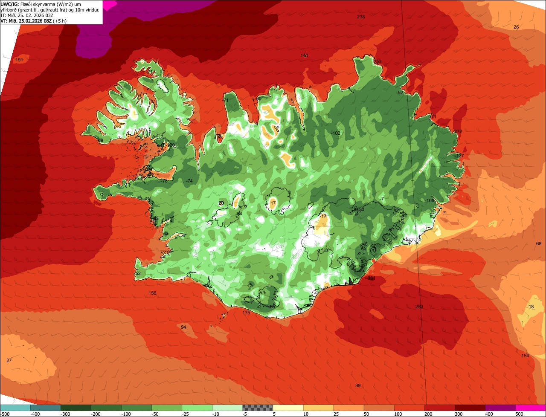
Task: Click the -25 to -10 light green swatch
Action: (197, 408)
